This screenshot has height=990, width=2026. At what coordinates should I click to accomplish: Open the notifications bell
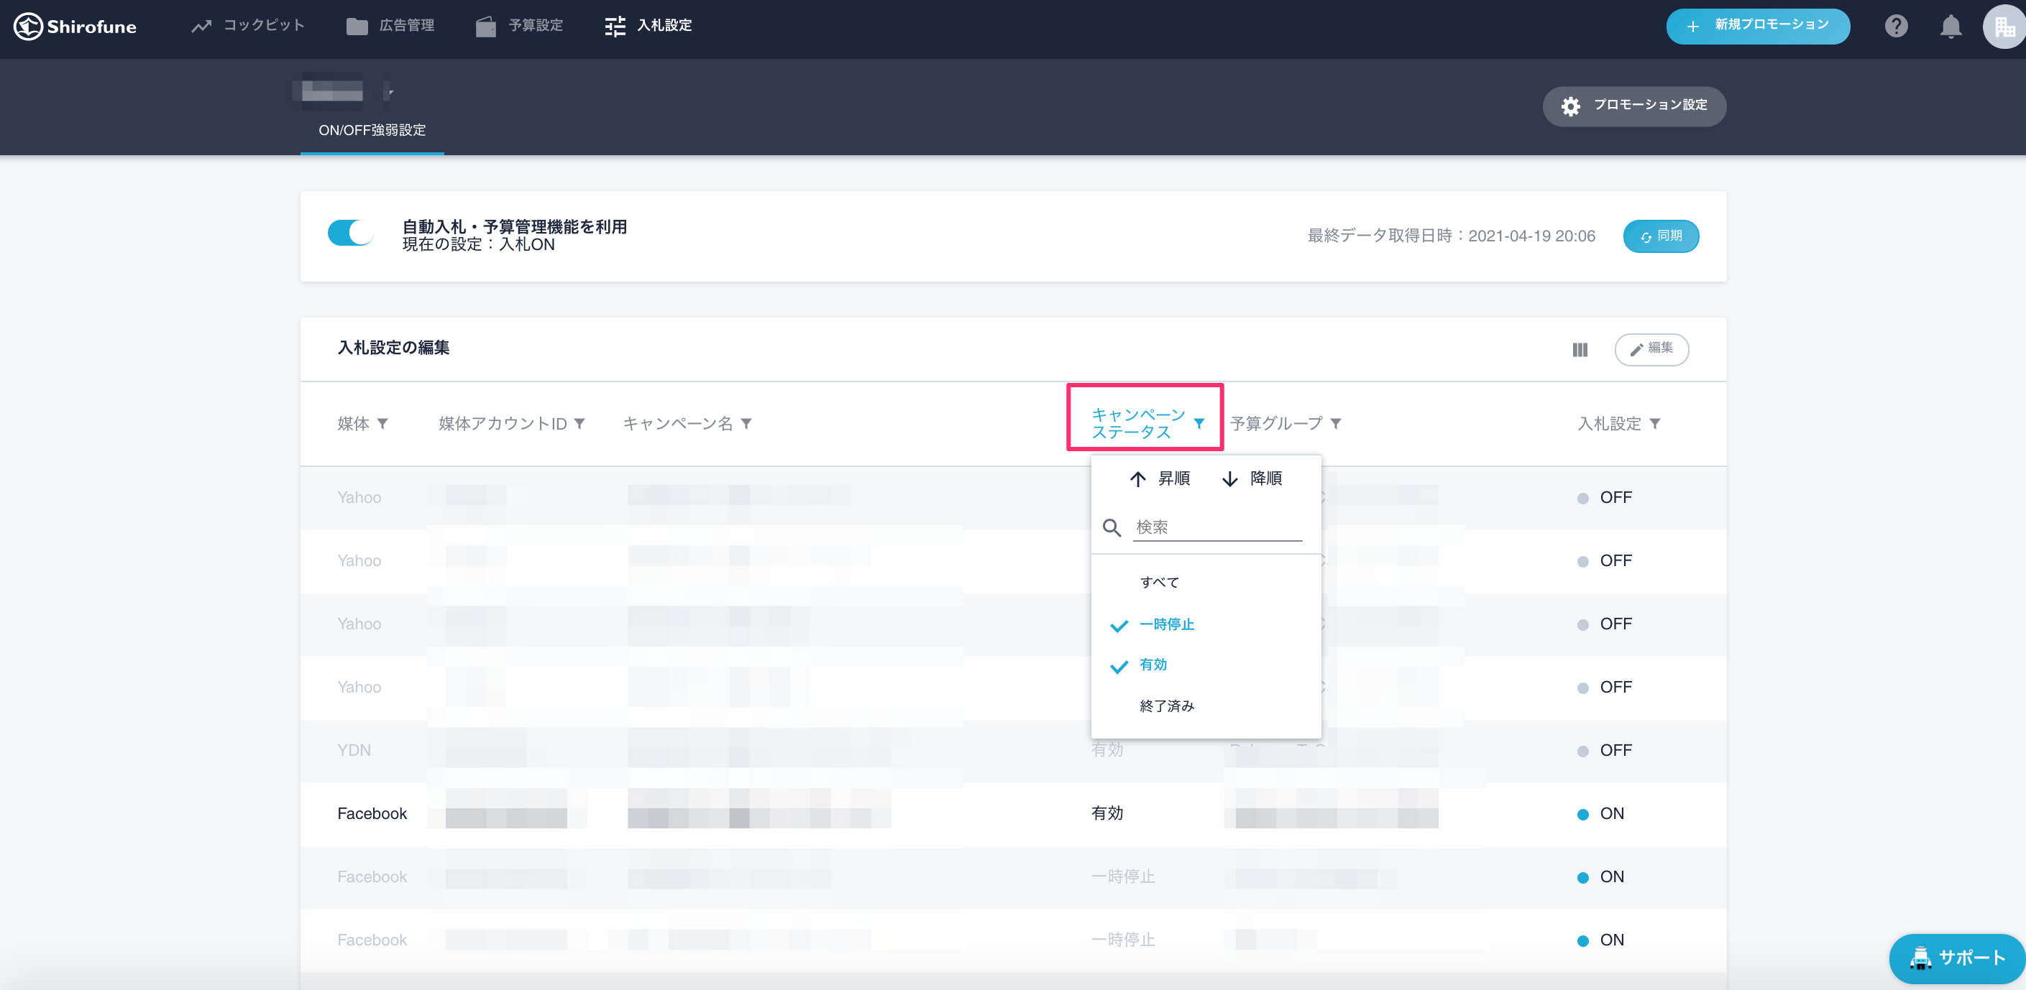point(1951,26)
